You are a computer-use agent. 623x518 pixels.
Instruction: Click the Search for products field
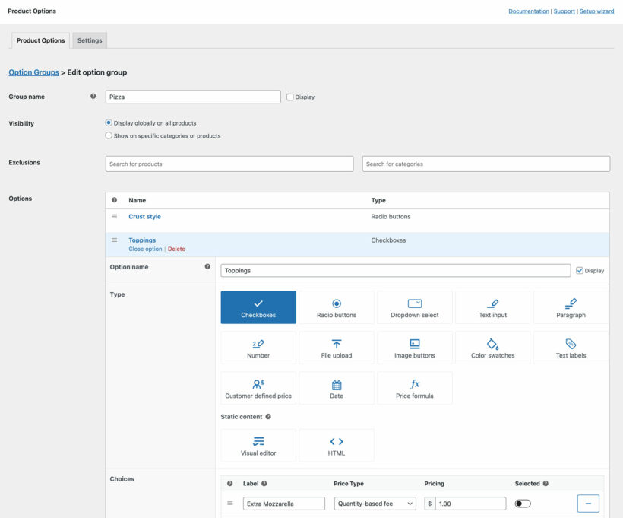[228, 163]
